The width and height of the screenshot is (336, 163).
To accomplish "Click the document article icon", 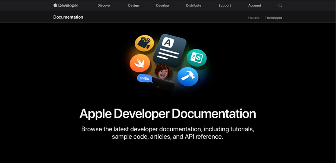I will click(x=169, y=50).
